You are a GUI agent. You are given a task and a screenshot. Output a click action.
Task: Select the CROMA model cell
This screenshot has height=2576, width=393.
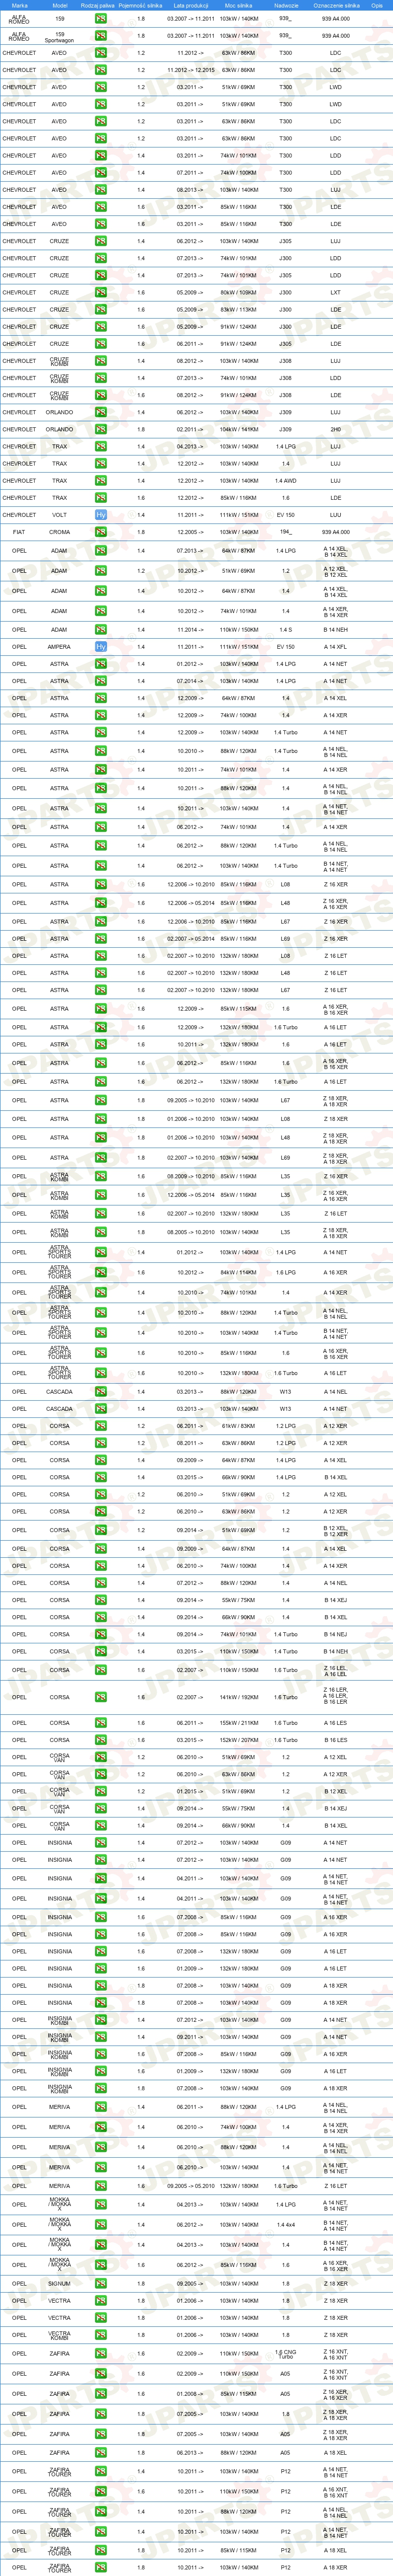click(x=60, y=532)
